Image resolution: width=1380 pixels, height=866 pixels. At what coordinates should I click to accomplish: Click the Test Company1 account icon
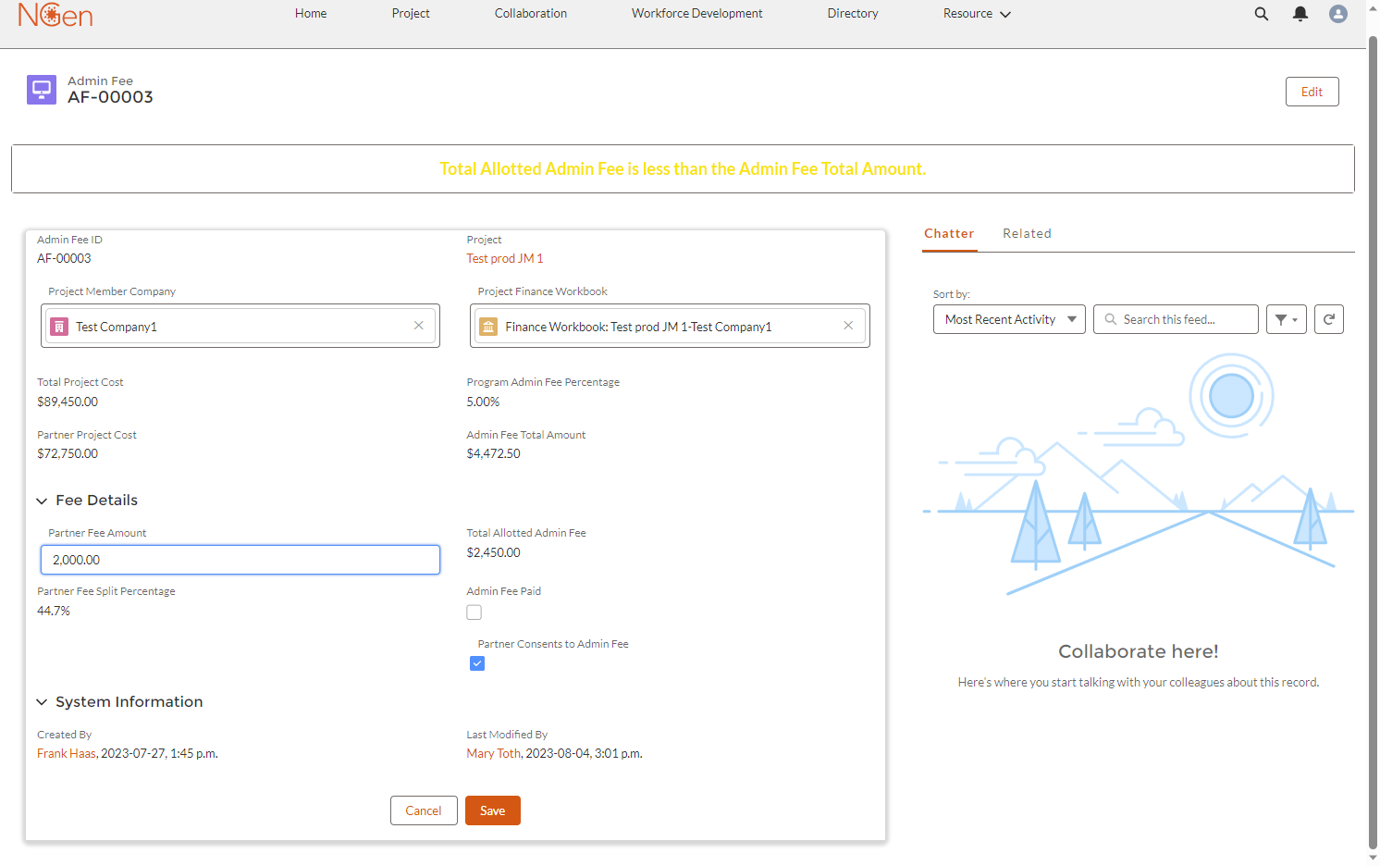[59, 327]
